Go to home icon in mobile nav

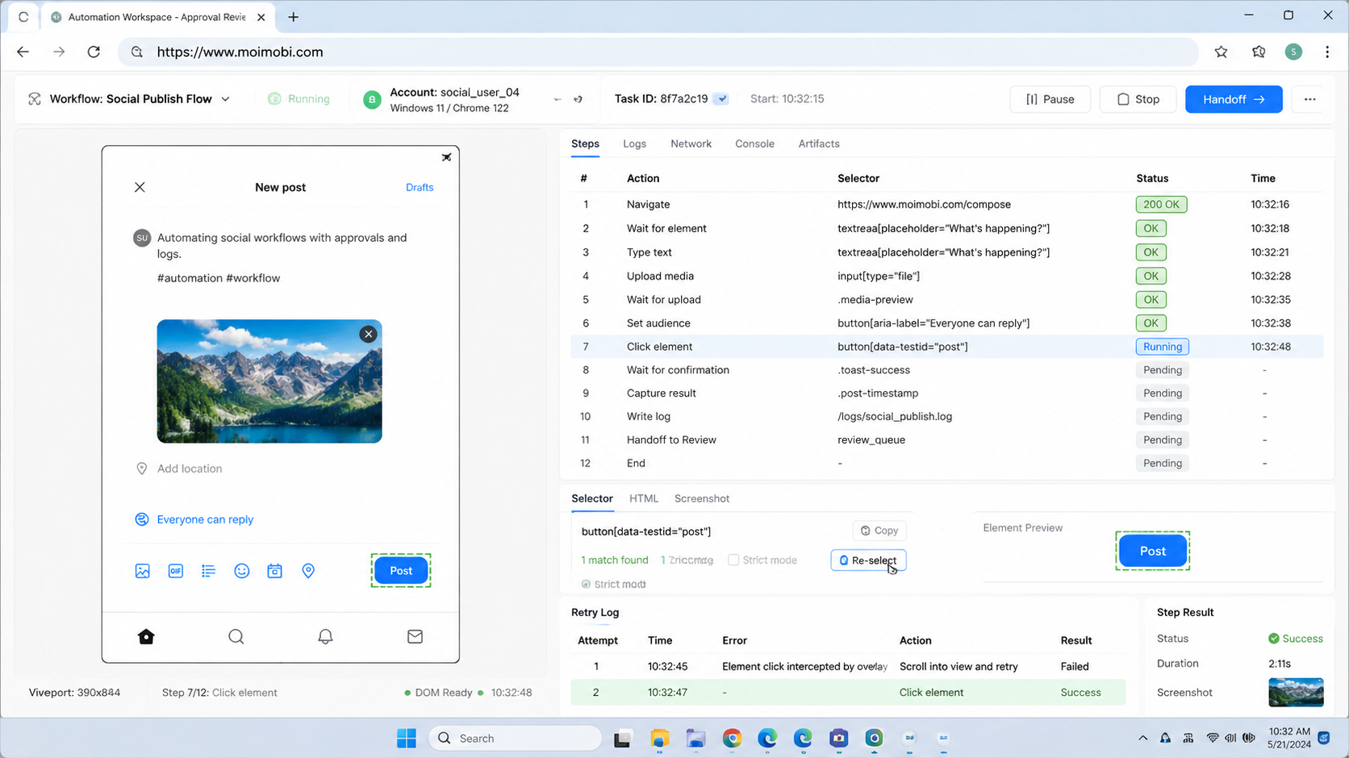146,636
